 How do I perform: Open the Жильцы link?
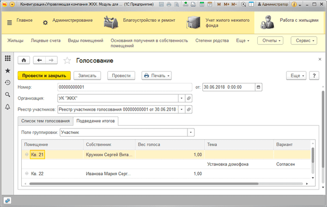point(15,41)
